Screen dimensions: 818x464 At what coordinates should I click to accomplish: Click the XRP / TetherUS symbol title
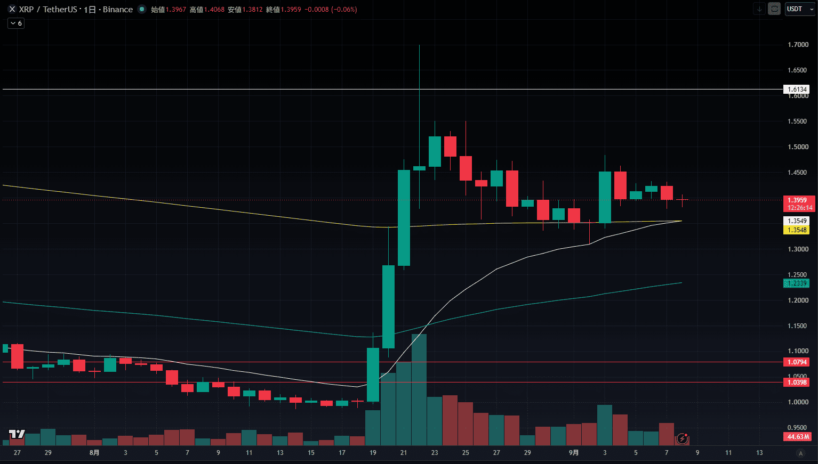point(49,10)
